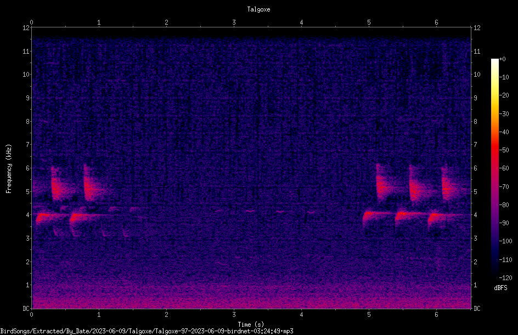Click the Frequency (kHz) axis label

pyautogui.click(x=9, y=168)
